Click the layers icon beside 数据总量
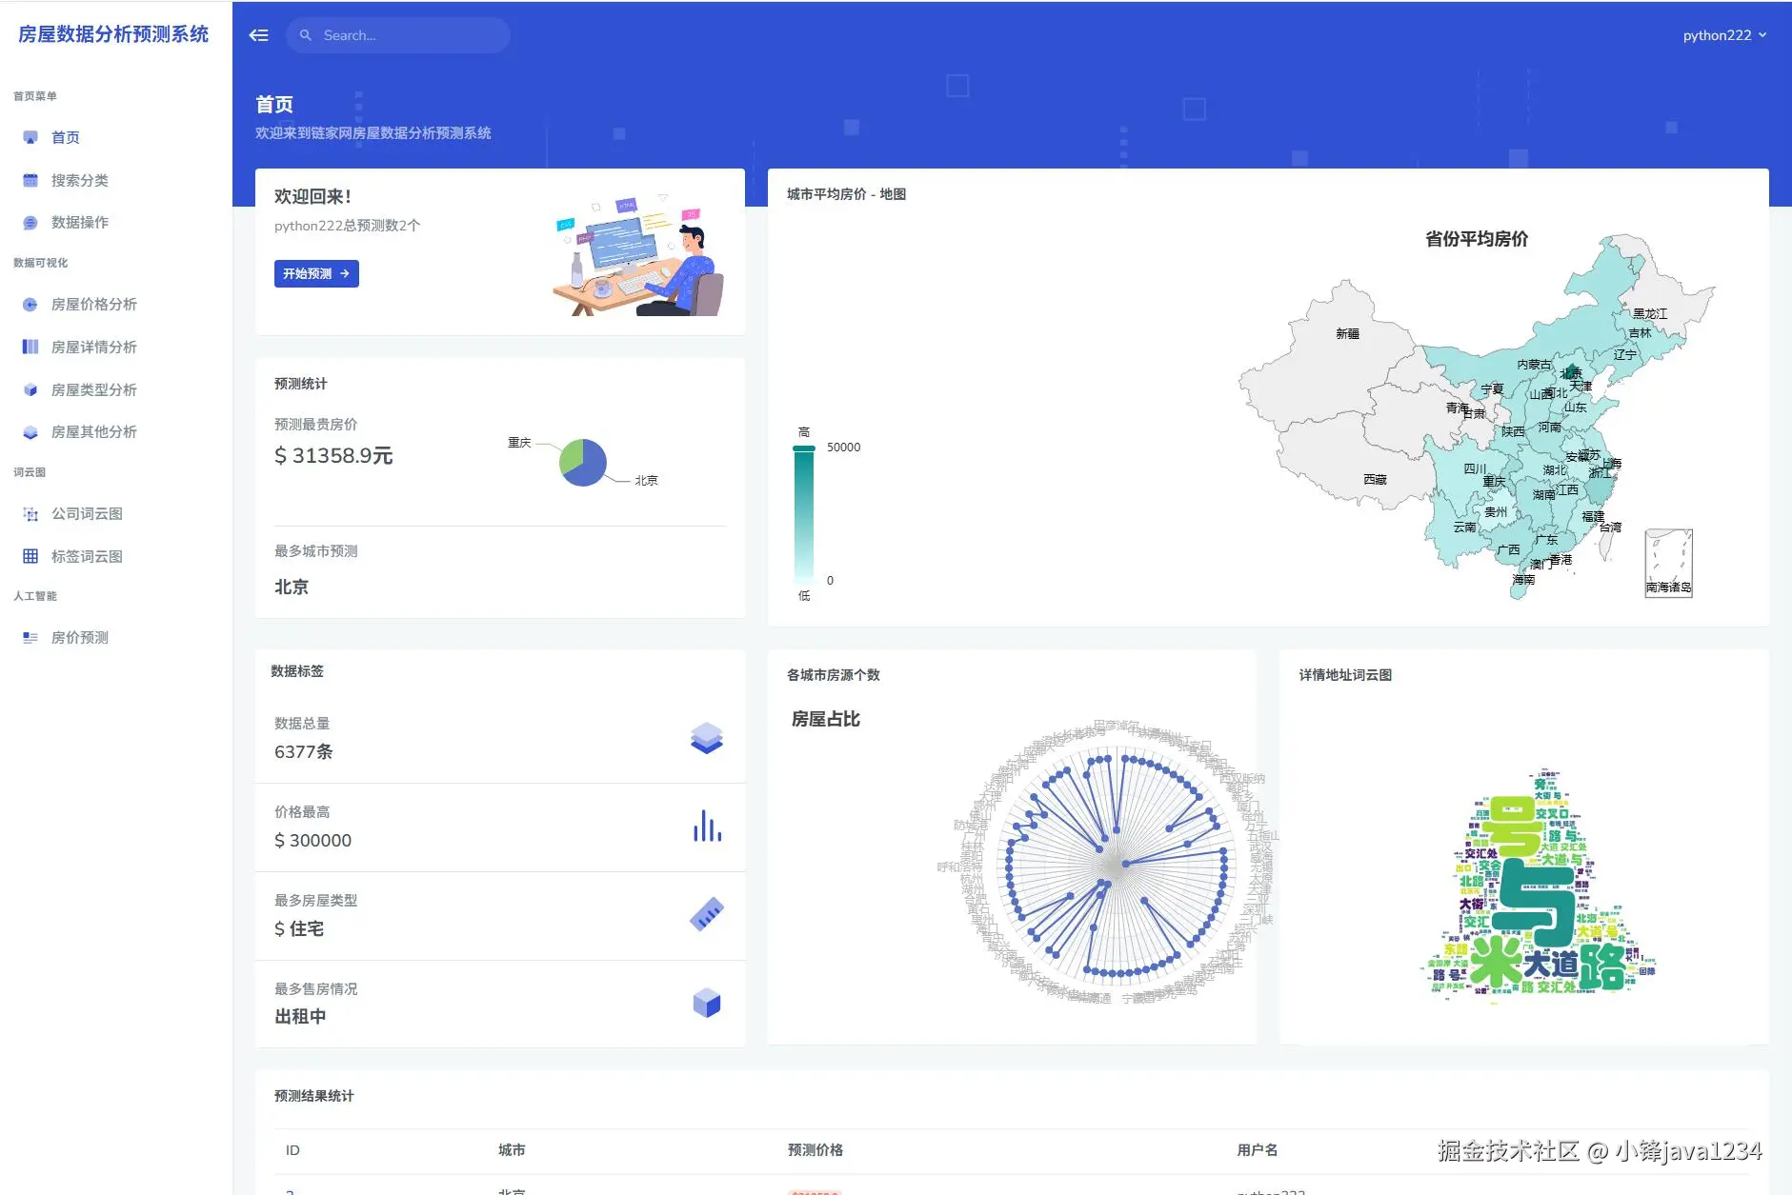This screenshot has width=1792, height=1195. point(707,738)
